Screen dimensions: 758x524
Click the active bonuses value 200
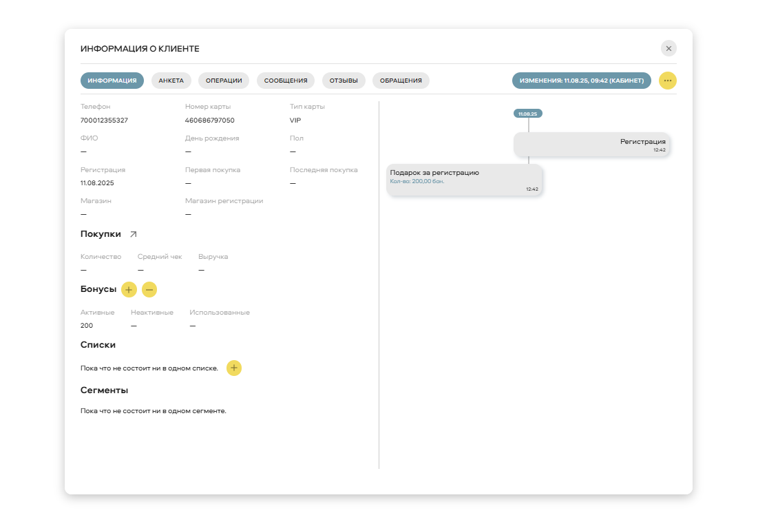pyautogui.click(x=87, y=326)
